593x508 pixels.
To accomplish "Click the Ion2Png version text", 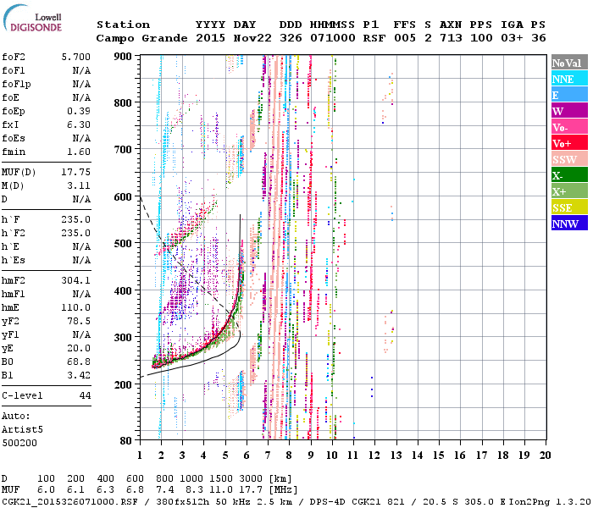I will click(x=551, y=502).
